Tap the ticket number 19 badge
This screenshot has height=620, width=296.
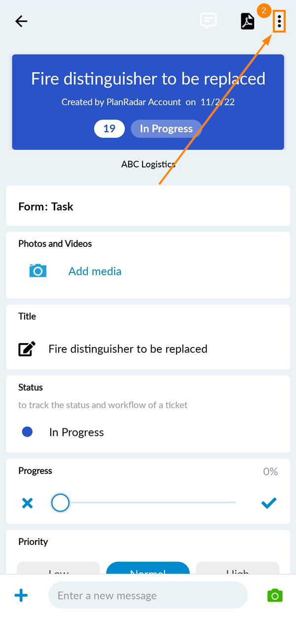click(109, 129)
